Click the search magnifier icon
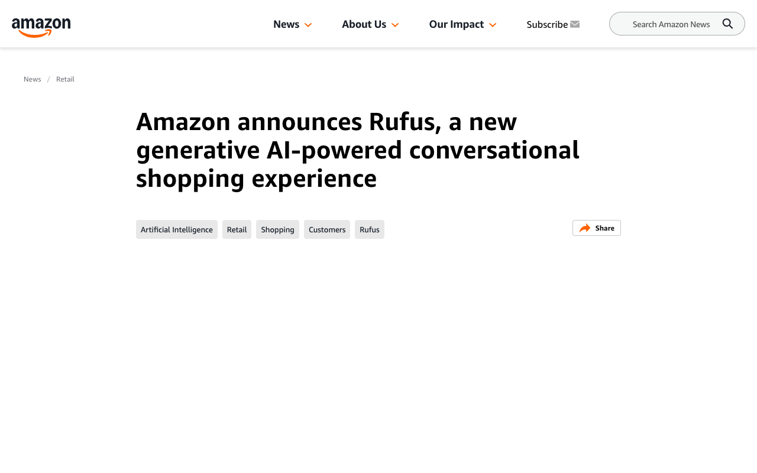This screenshot has width=757, height=473. click(728, 24)
